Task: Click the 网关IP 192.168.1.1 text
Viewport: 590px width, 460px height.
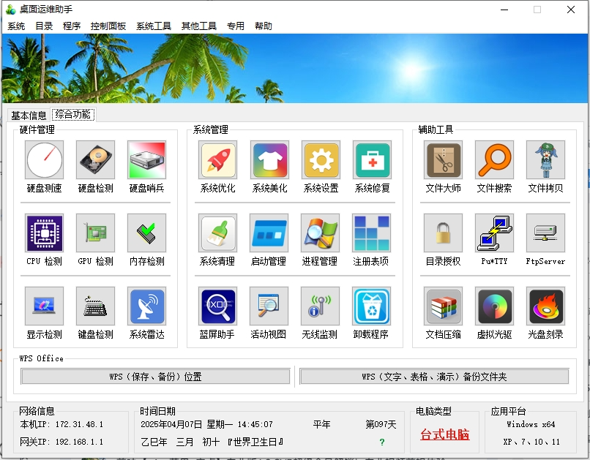Action: coord(61,442)
